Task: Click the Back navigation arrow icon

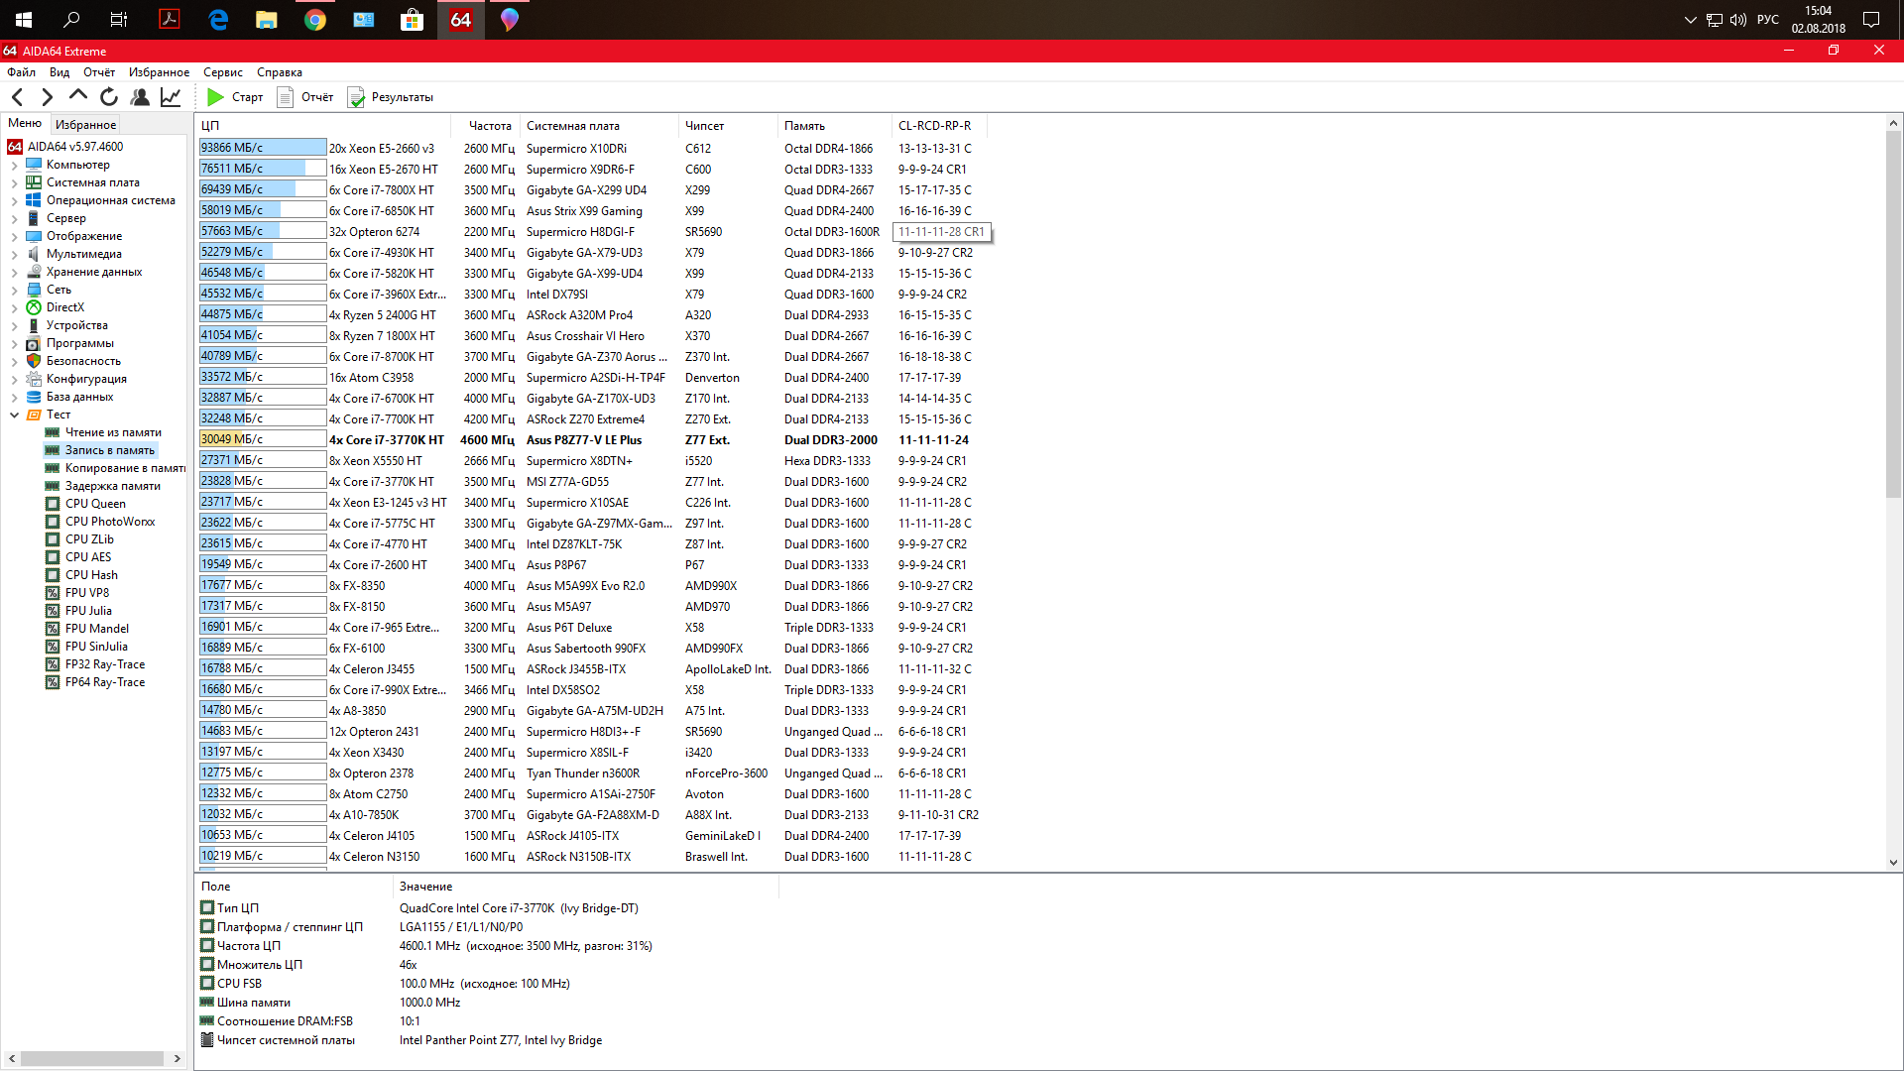Action: (x=17, y=97)
